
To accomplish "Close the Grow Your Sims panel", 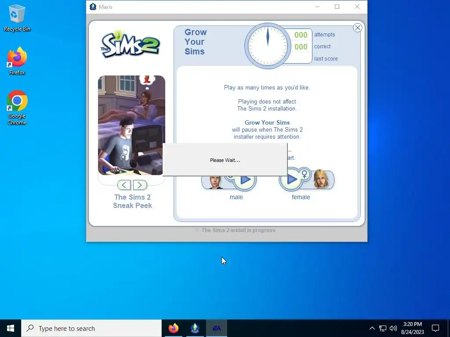I will coord(358,28).
